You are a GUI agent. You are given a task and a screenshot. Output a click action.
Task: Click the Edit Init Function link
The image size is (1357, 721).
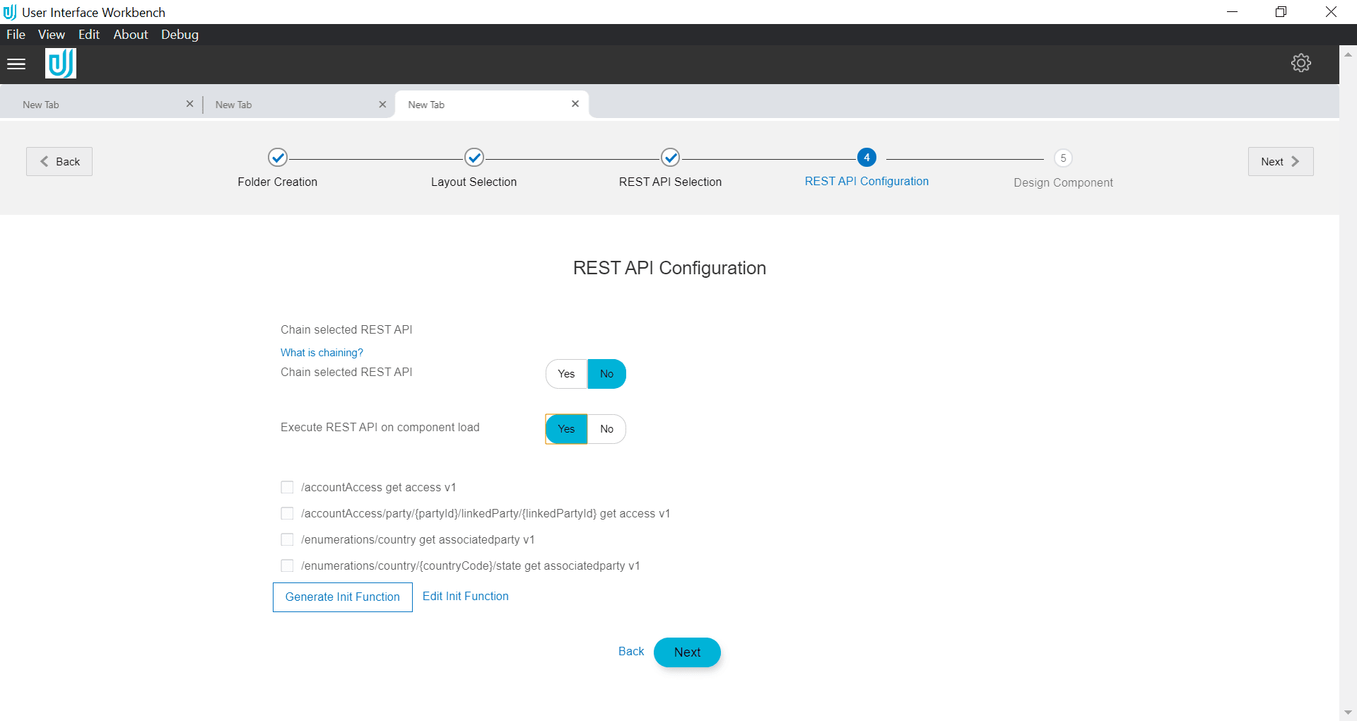point(465,597)
